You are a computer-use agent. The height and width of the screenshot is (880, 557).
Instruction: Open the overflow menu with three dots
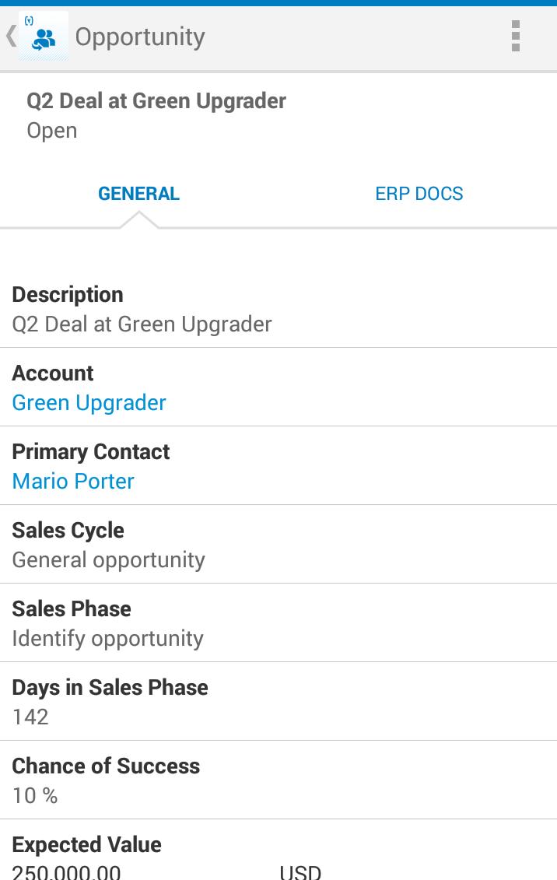coord(515,36)
